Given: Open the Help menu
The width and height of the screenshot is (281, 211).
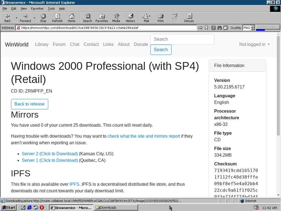Looking at the screenshot, I should coord(62,9).
